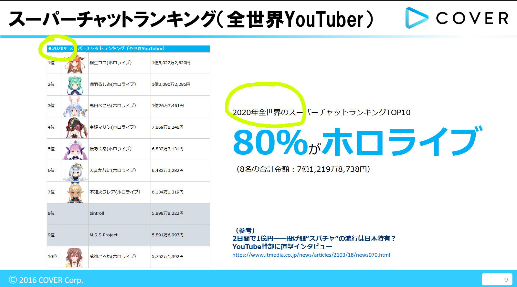Click the name 兎田ぺこら(ホロライブ)

point(113,105)
